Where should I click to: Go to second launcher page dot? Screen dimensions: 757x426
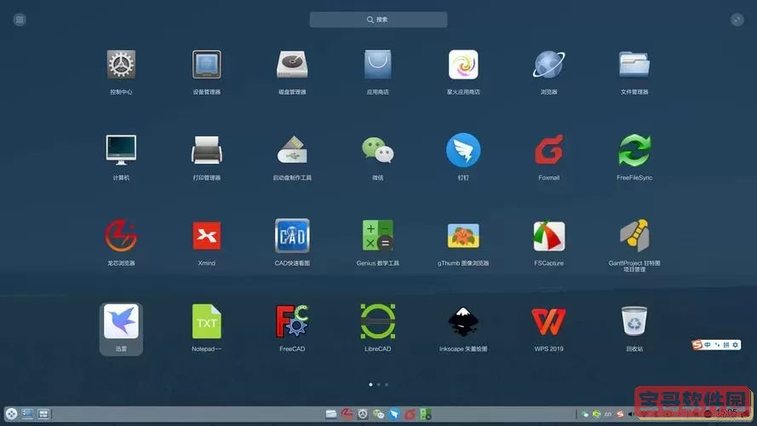point(378,384)
